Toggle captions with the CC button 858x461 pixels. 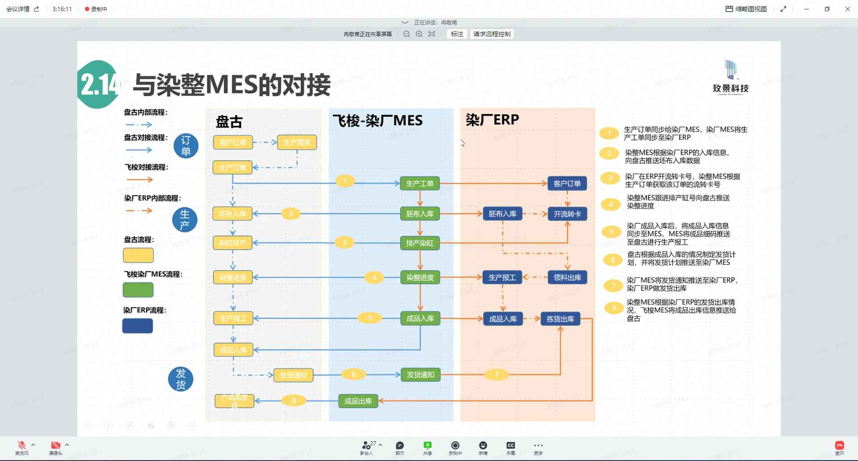pyautogui.click(x=511, y=448)
